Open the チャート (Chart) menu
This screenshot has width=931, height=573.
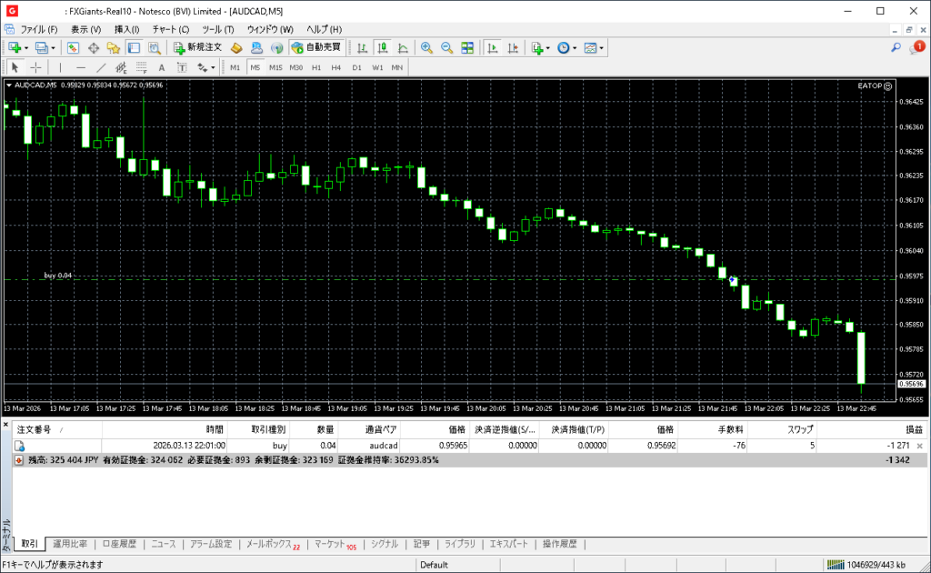pos(170,29)
